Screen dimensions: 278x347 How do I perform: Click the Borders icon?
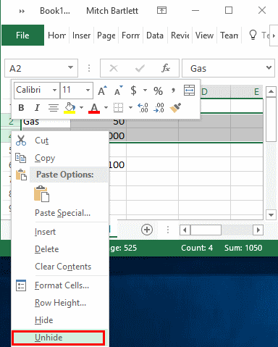point(118,108)
